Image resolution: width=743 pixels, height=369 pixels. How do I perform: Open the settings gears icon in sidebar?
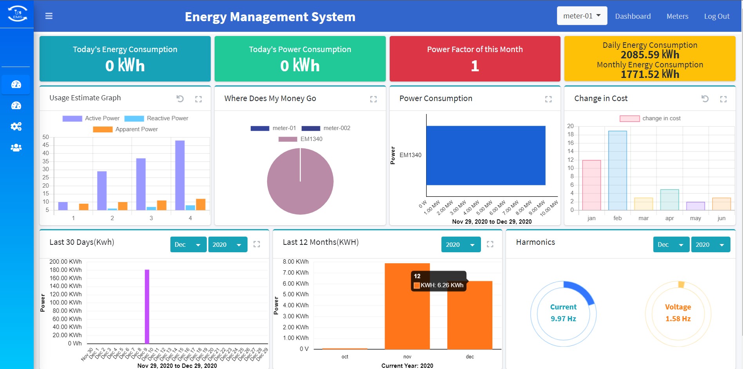pyautogui.click(x=16, y=127)
